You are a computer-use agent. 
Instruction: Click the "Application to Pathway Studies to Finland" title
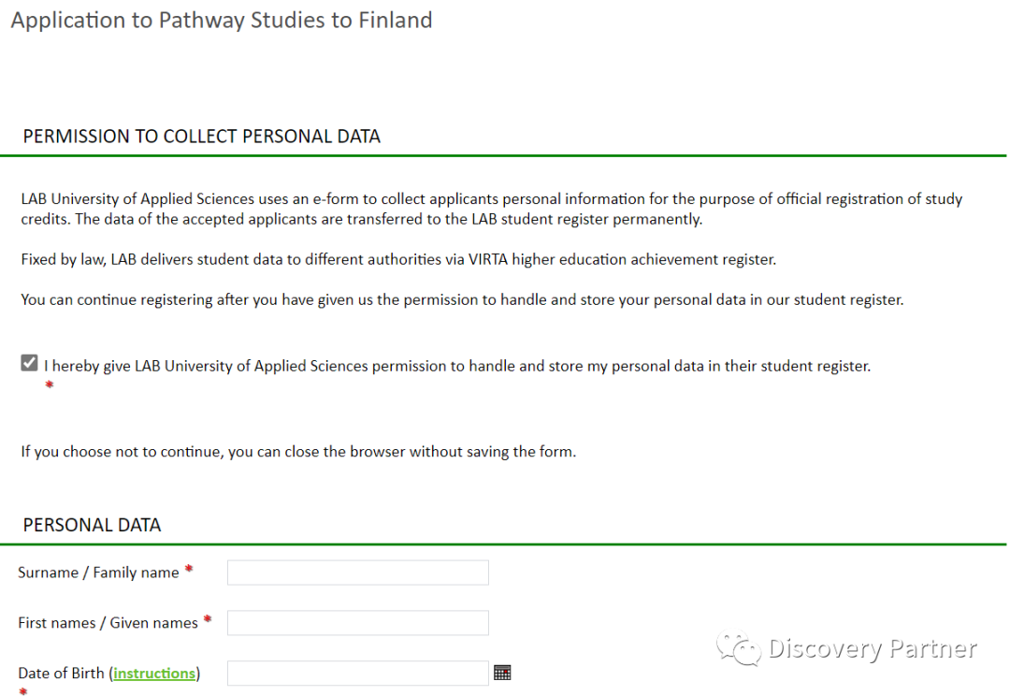click(222, 21)
